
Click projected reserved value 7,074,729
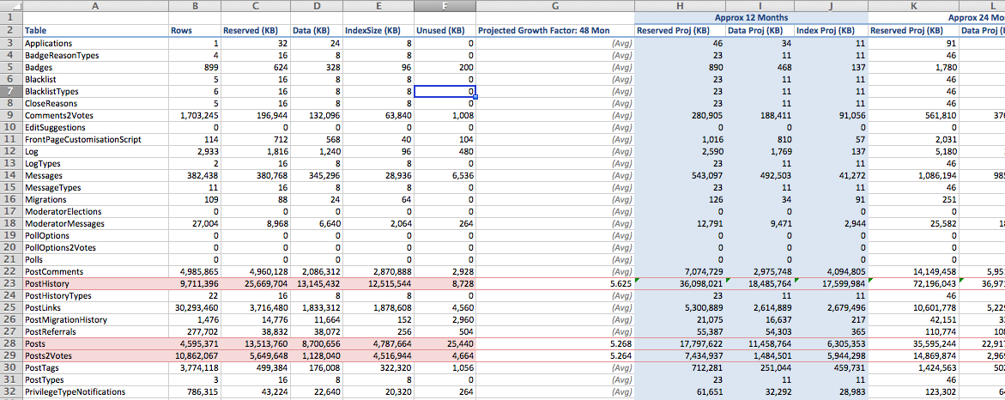pos(680,271)
